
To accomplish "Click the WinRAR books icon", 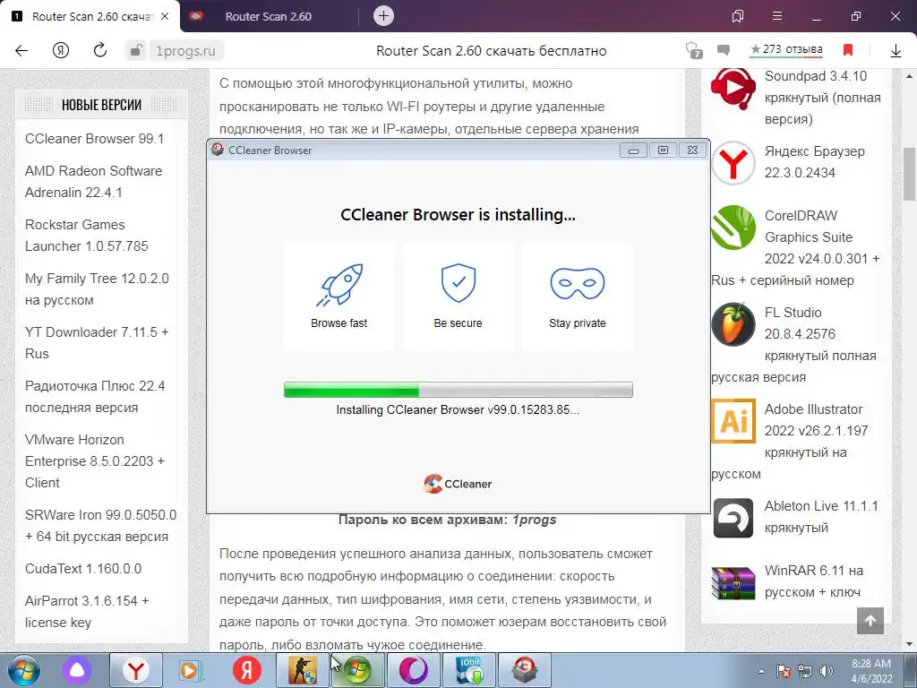I will pyautogui.click(x=733, y=582).
